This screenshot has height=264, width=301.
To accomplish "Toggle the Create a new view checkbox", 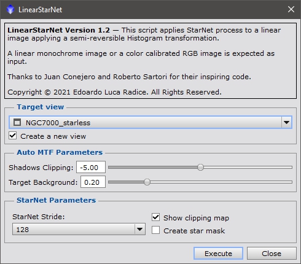I will point(13,136).
